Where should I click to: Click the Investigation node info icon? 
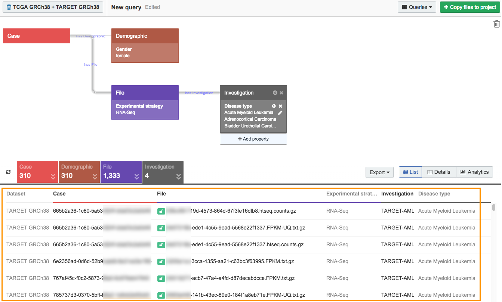(275, 93)
